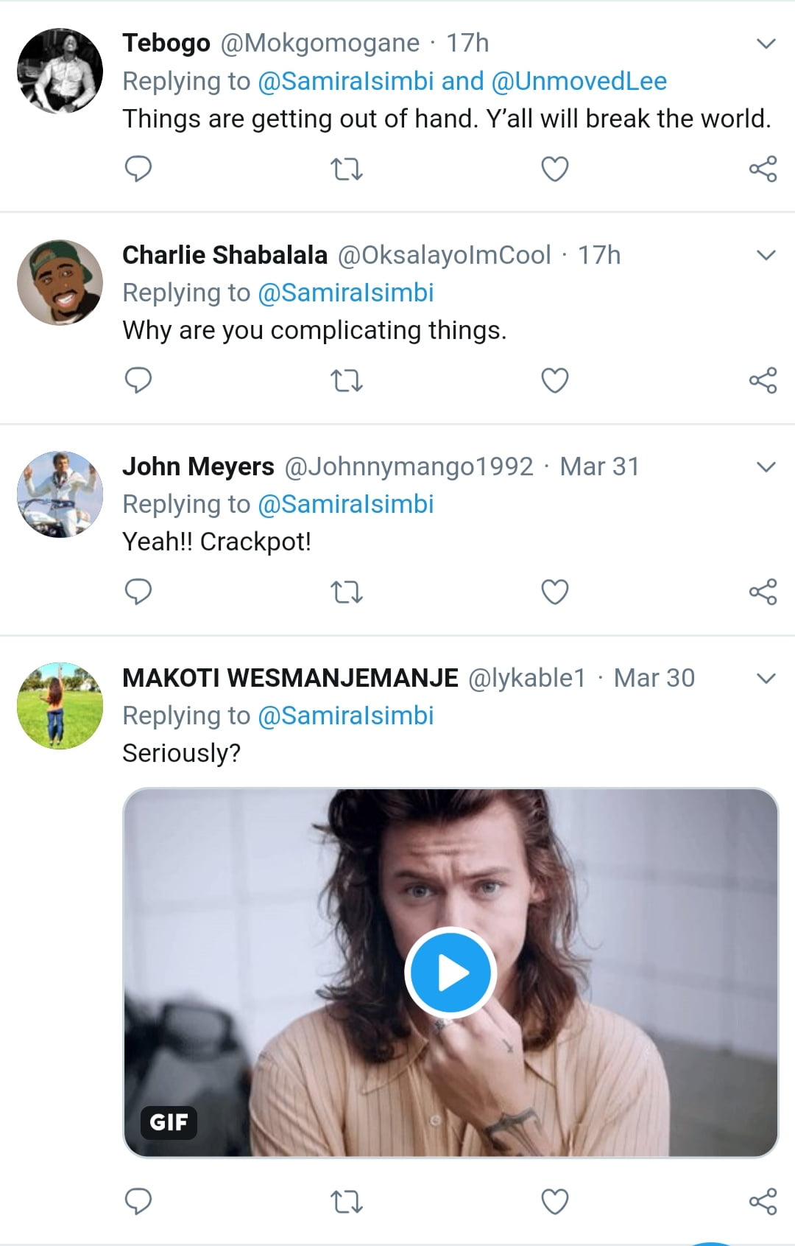This screenshot has width=795, height=1246.
Task: Share John Meyers' tweet
Action: pyautogui.click(x=763, y=592)
